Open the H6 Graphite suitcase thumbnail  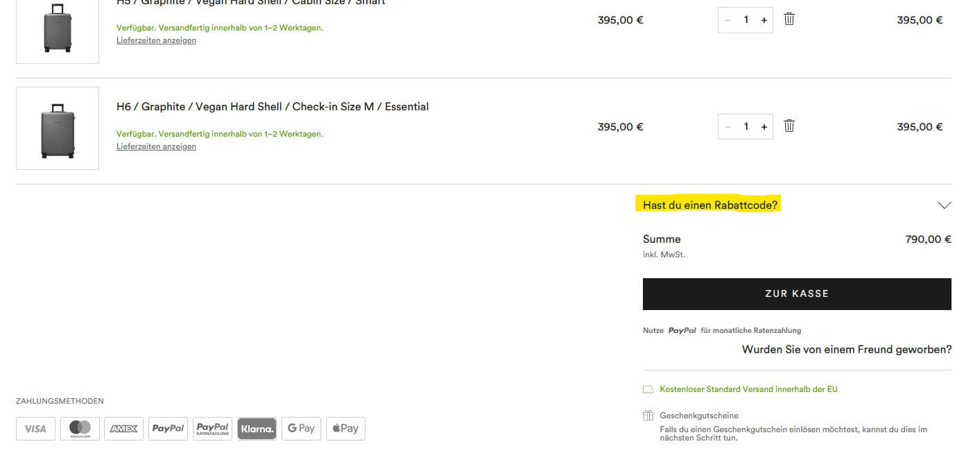click(x=58, y=128)
